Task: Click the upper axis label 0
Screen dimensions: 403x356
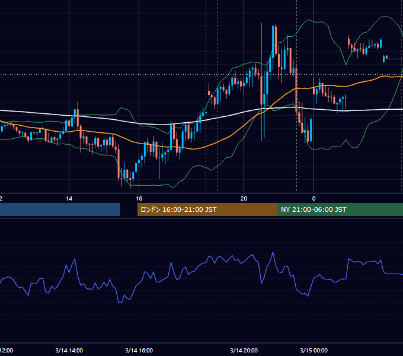Action: (x=314, y=199)
